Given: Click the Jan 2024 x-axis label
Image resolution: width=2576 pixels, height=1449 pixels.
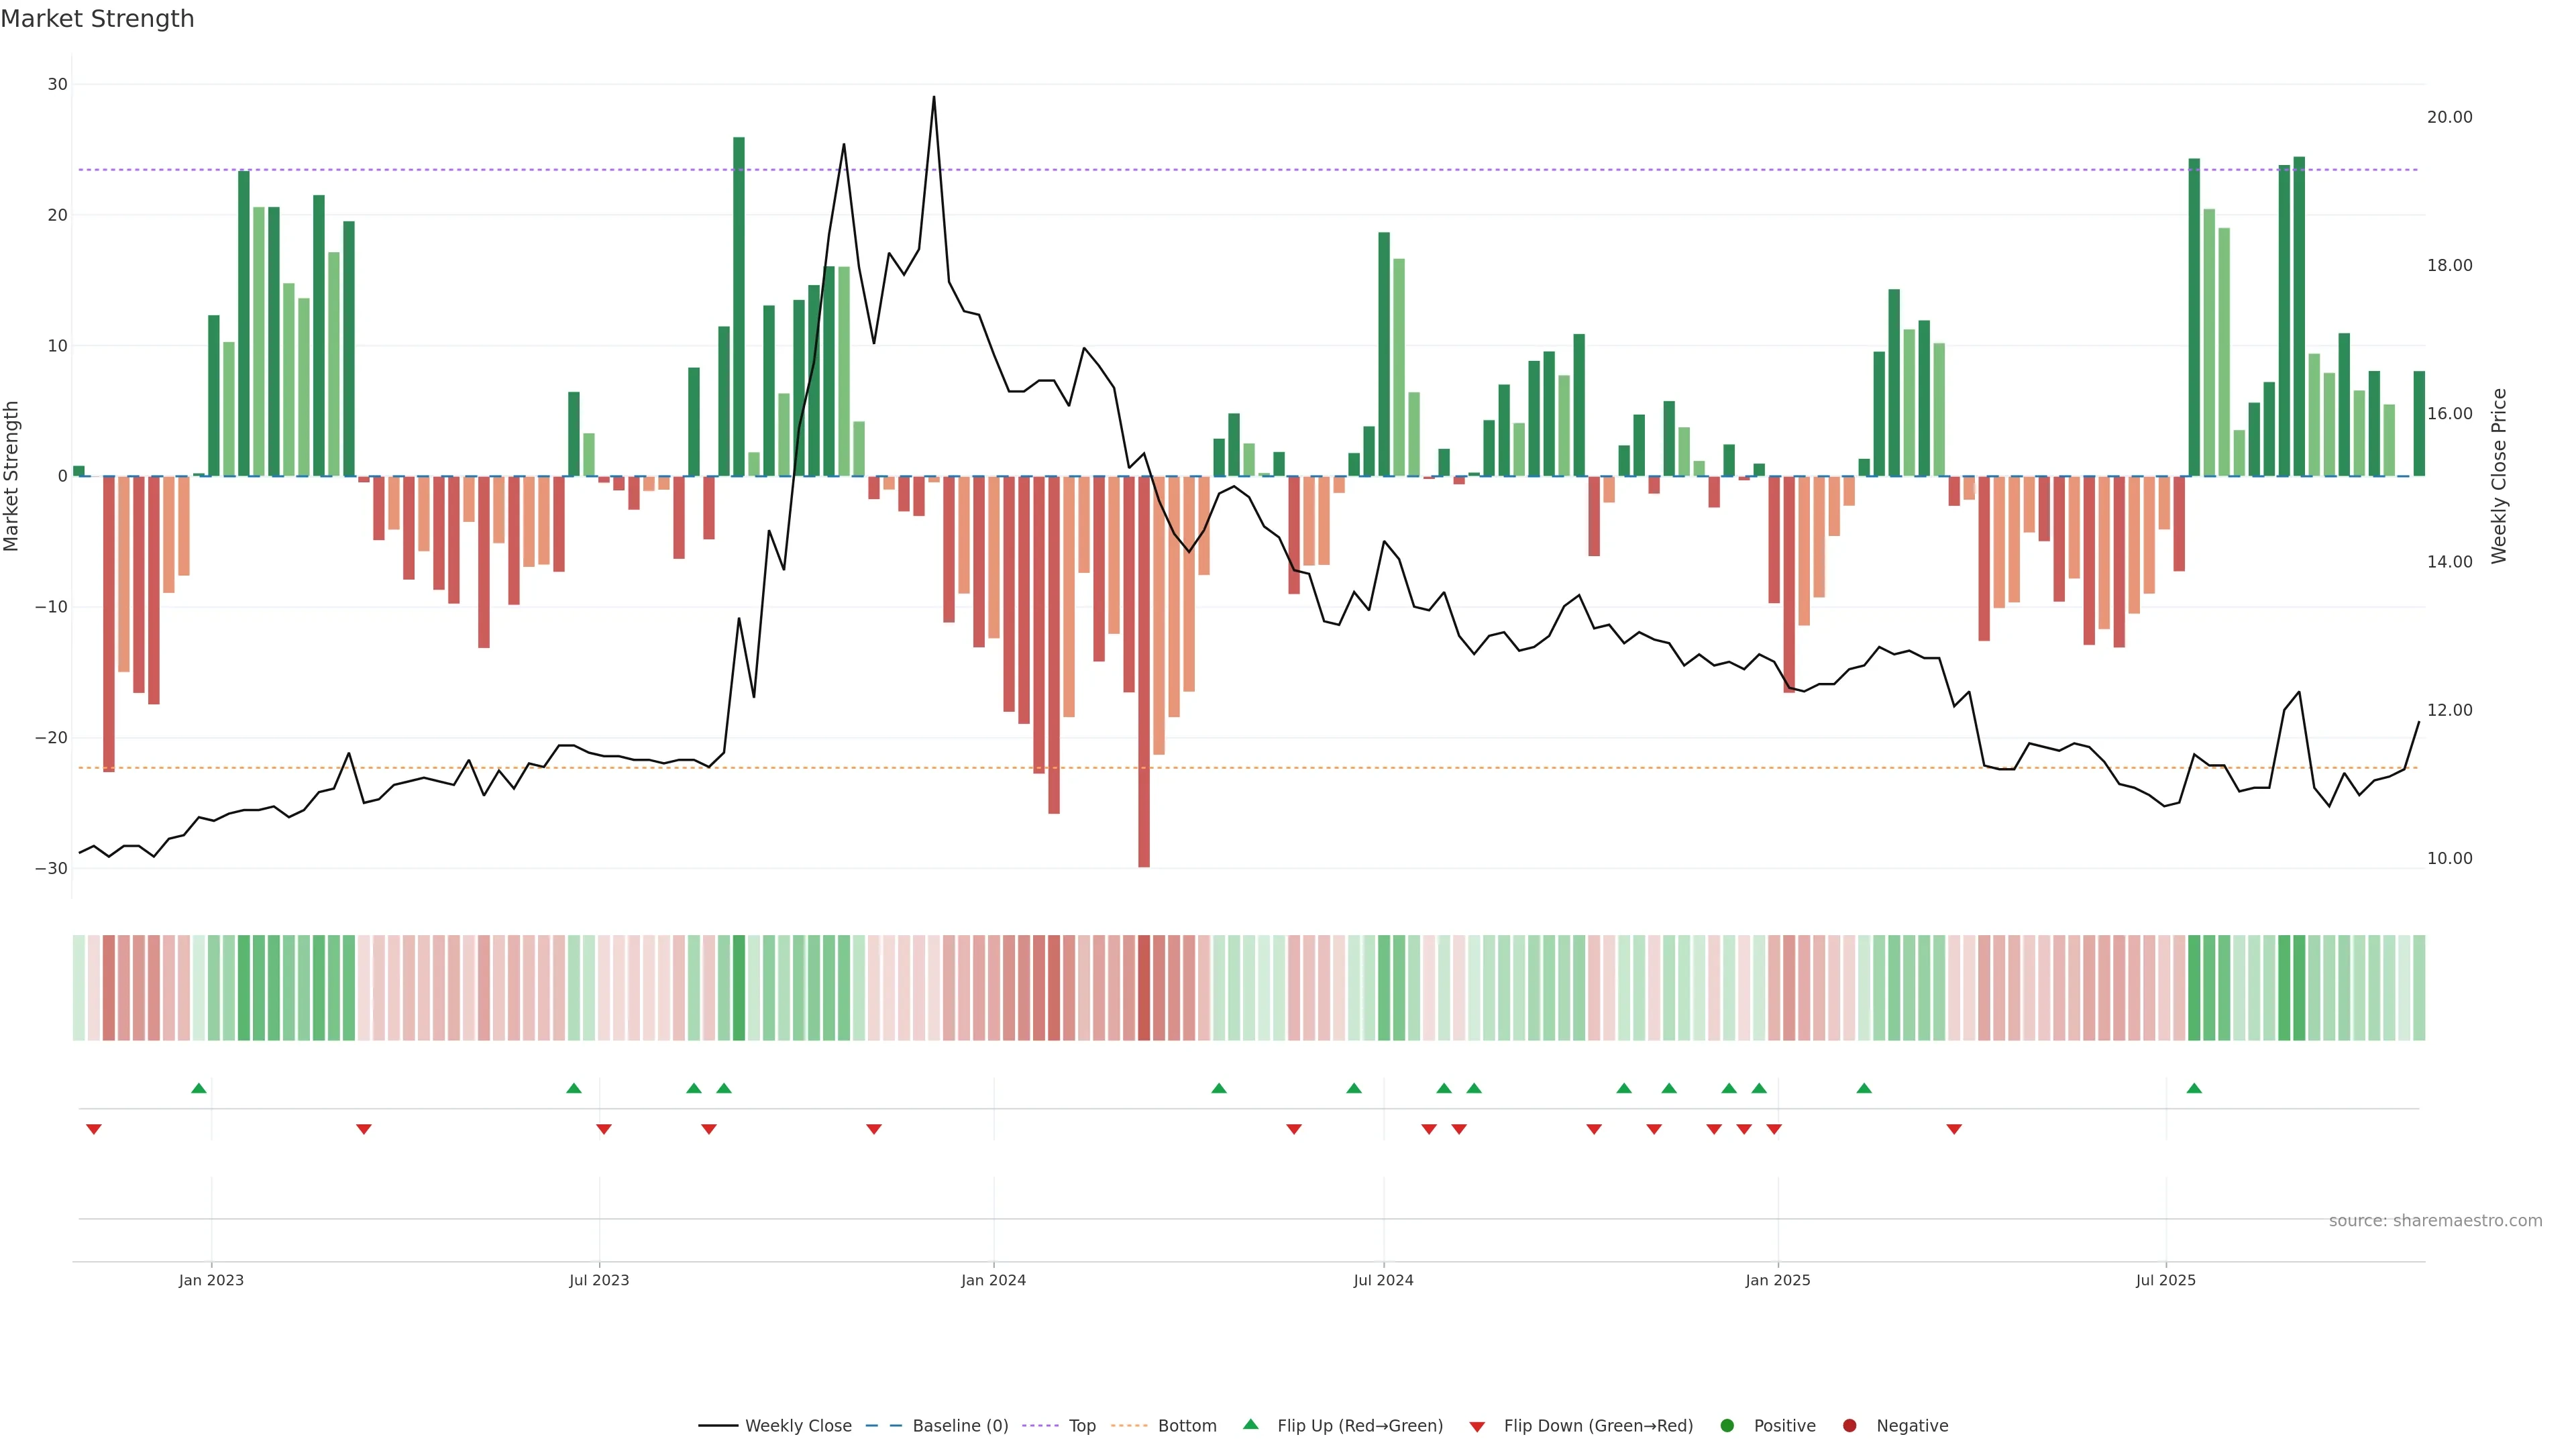Looking at the screenshot, I should pos(993,1280).
